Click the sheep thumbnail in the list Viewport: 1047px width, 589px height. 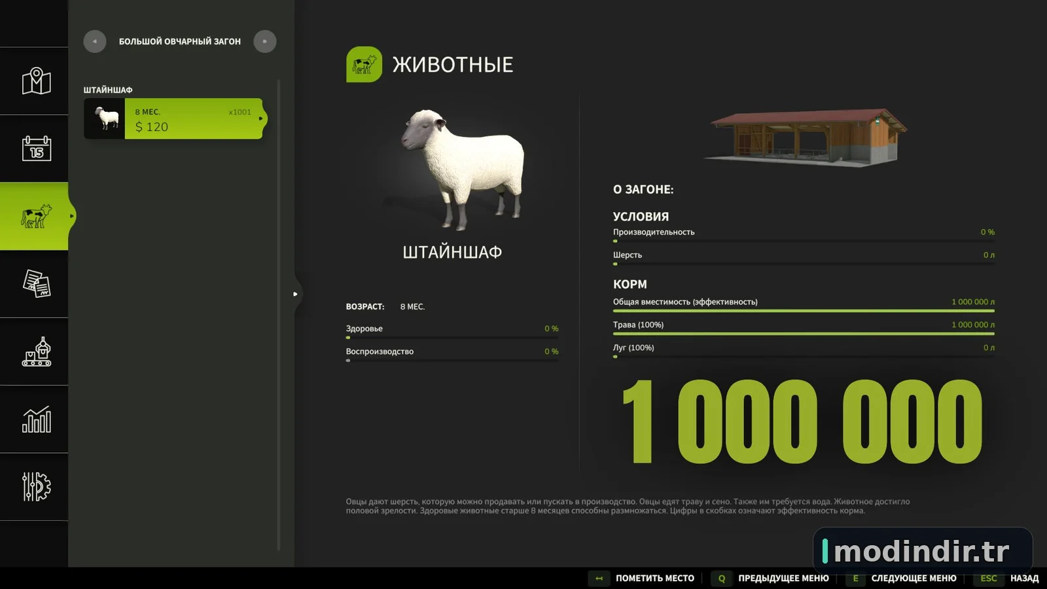tap(105, 118)
